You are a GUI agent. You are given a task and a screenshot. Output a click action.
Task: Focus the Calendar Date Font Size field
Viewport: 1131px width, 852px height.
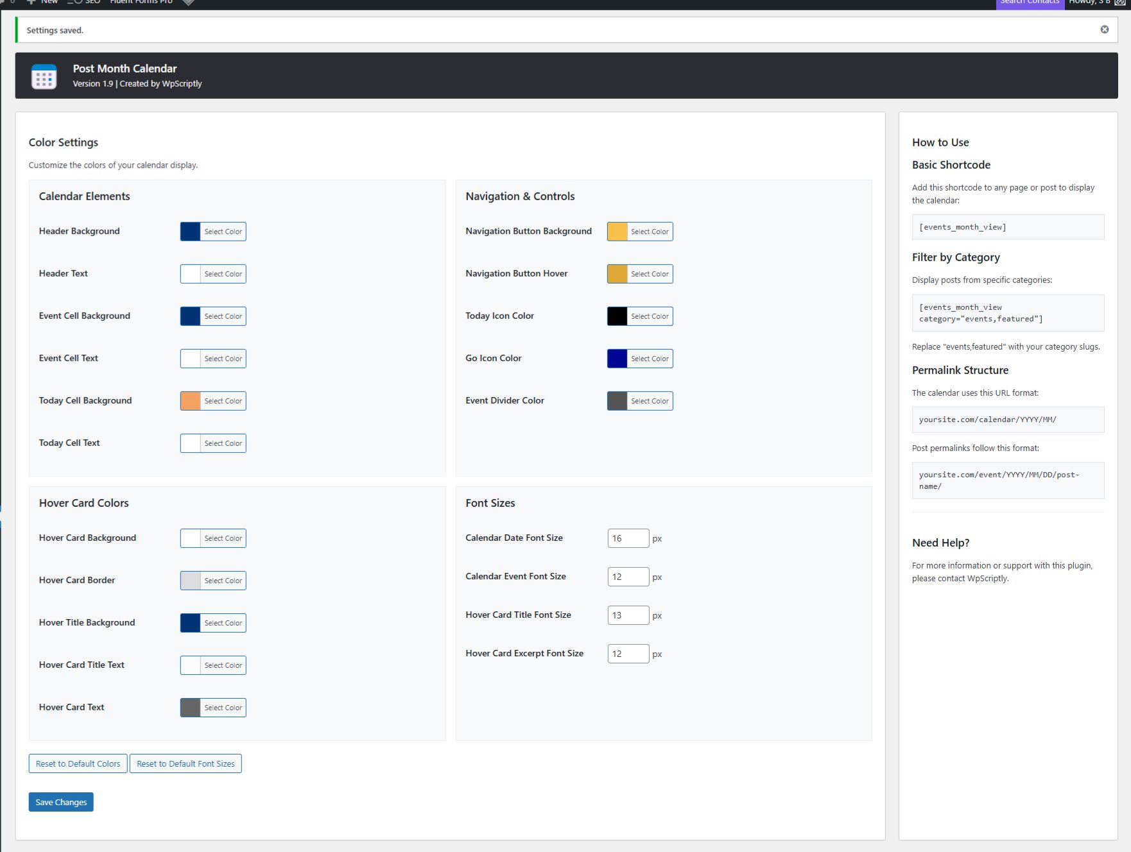click(628, 538)
